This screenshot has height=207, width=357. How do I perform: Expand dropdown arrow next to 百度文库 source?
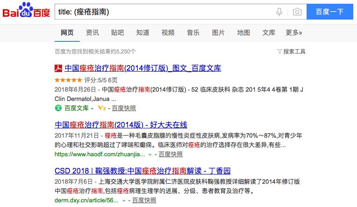point(92,109)
